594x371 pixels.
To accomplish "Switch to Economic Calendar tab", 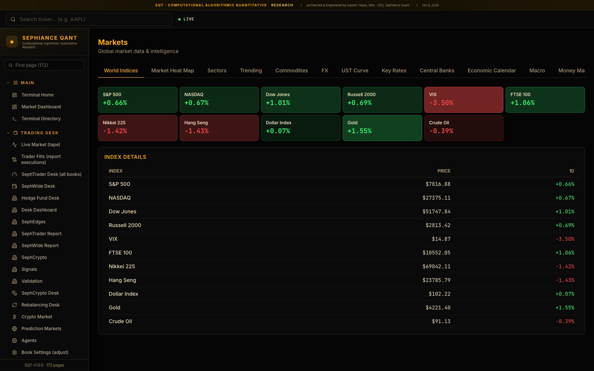I will pyautogui.click(x=492, y=70).
